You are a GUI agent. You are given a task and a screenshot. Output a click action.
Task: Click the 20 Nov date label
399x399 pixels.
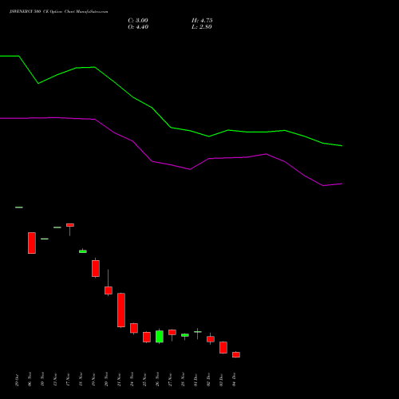coord(106,379)
